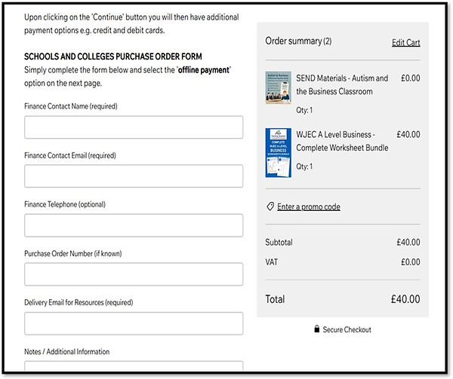The height and width of the screenshot is (379, 453).
Task: Click the Edit Cart link
Action: (x=405, y=42)
